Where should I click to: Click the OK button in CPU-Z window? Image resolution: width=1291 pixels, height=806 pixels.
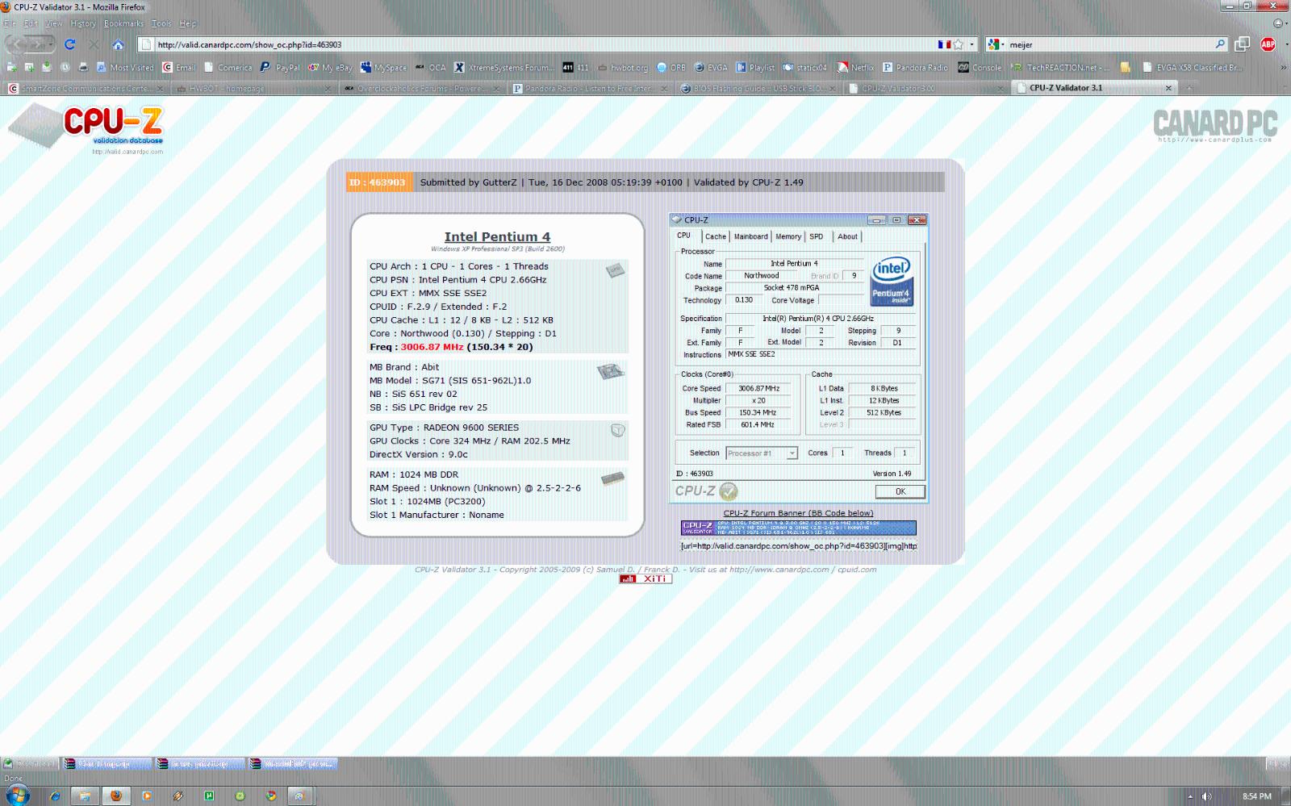[x=900, y=491]
